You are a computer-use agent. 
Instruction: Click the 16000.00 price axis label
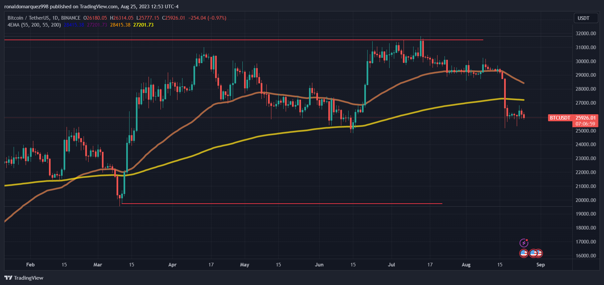(586, 256)
